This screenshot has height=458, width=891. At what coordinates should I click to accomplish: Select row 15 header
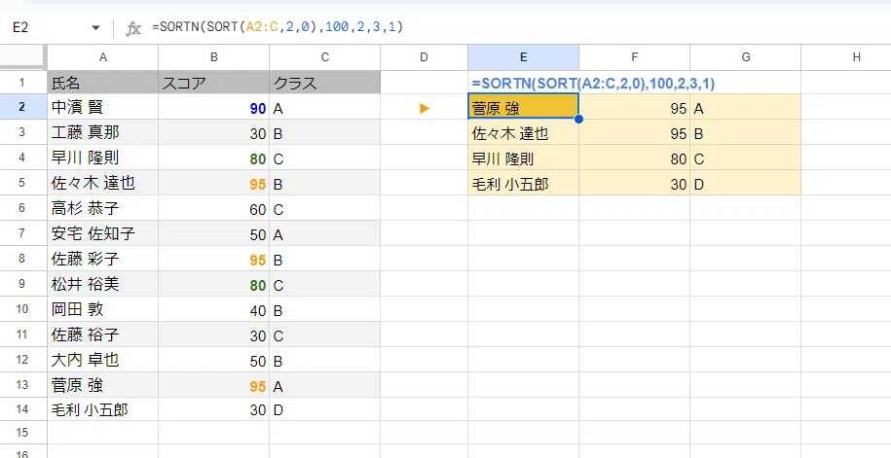click(22, 433)
